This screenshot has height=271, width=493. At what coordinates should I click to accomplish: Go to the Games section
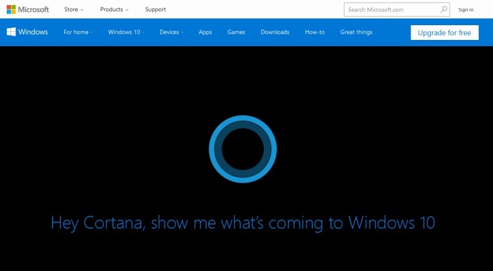tap(236, 32)
